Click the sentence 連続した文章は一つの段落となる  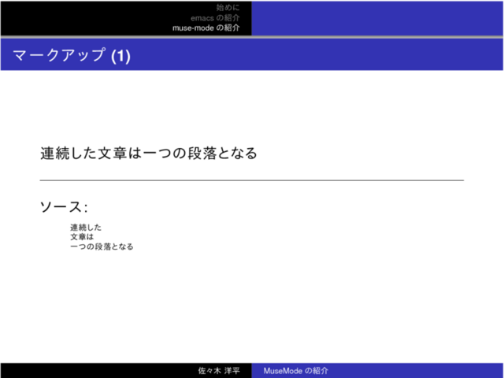click(x=149, y=153)
